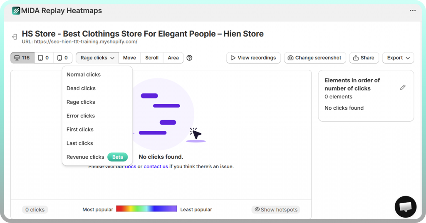Open the Export dropdown
The height and width of the screenshot is (223, 426).
coord(398,58)
